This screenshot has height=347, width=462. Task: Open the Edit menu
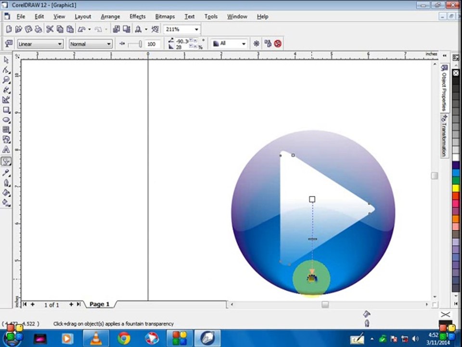point(39,16)
